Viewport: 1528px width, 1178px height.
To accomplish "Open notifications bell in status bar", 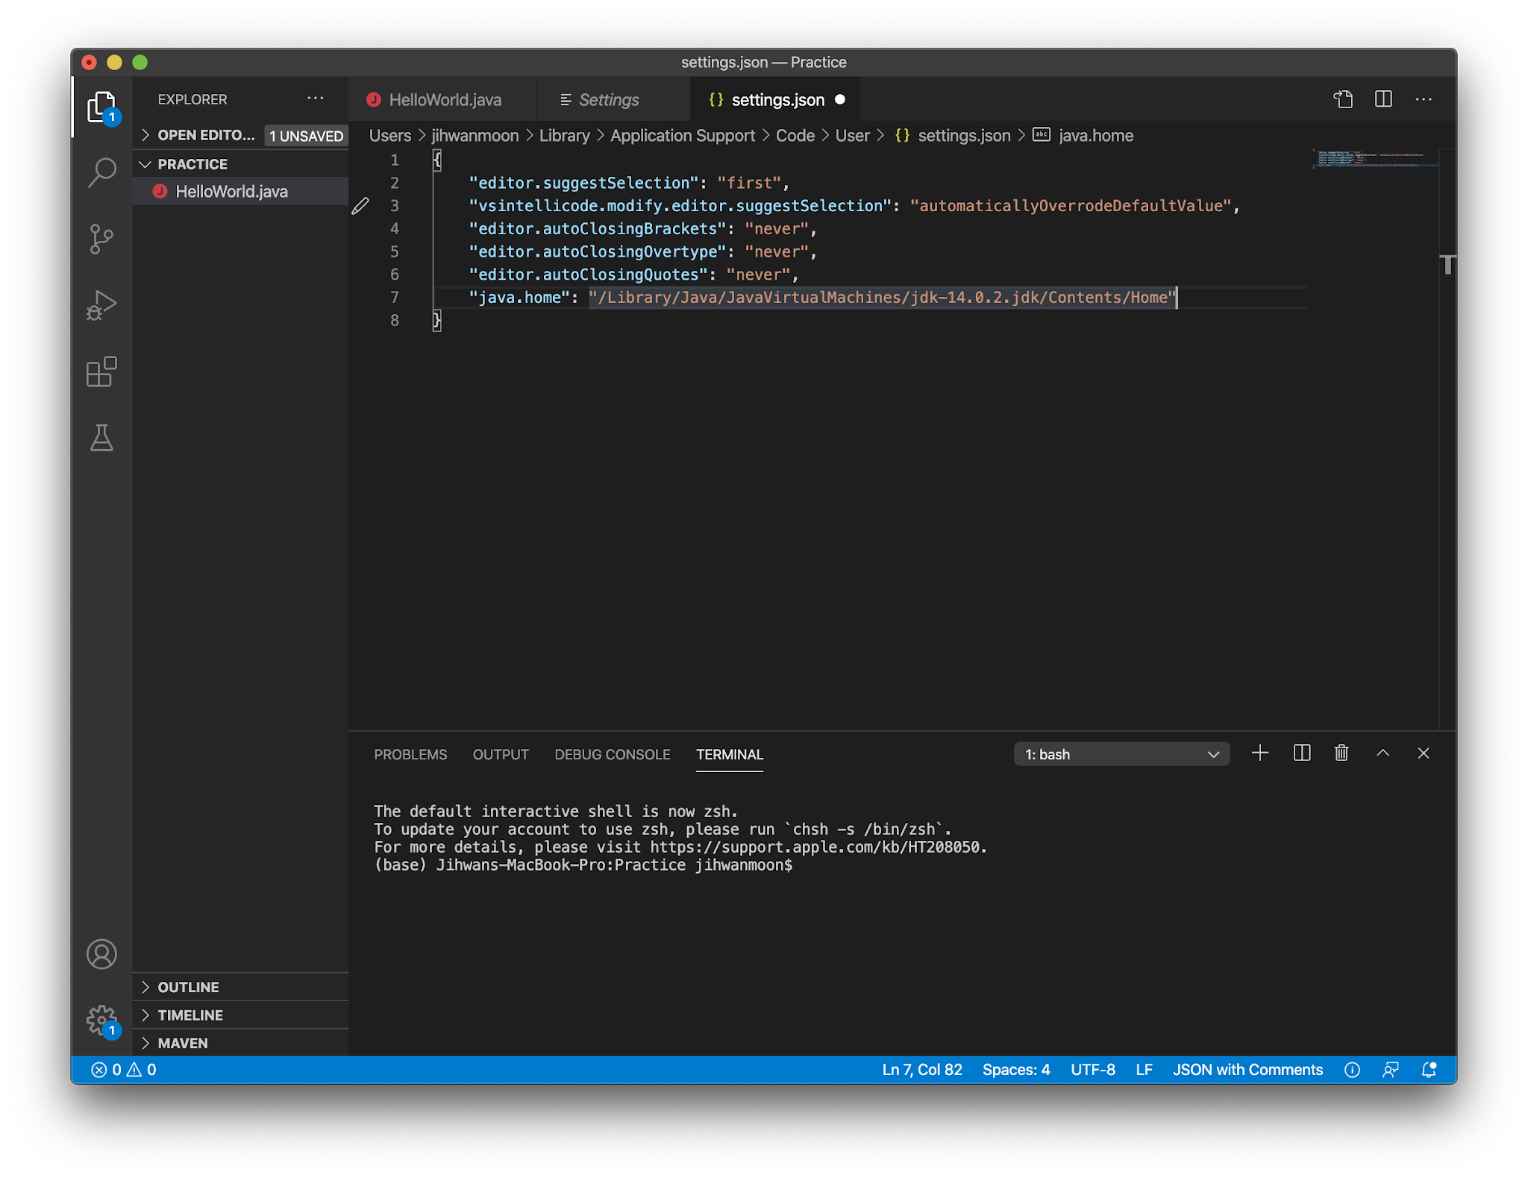I will pyautogui.click(x=1430, y=1070).
